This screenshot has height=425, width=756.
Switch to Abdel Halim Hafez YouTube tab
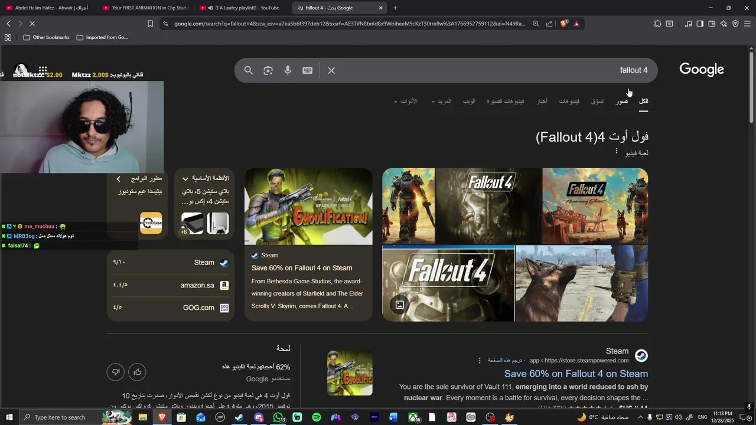(x=48, y=8)
